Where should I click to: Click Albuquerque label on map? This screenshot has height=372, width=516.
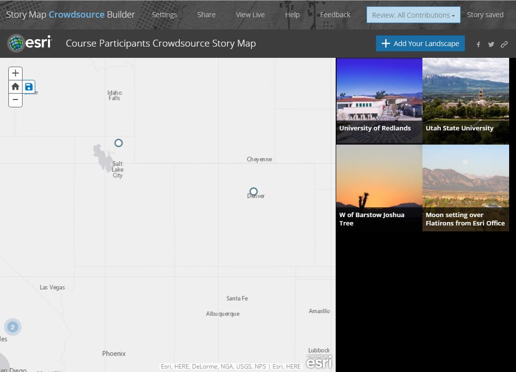pyautogui.click(x=223, y=314)
